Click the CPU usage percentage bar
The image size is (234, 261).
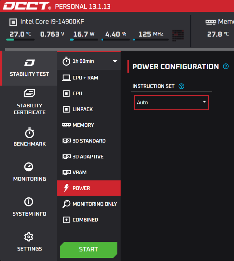pyautogui.click(x=116, y=39)
